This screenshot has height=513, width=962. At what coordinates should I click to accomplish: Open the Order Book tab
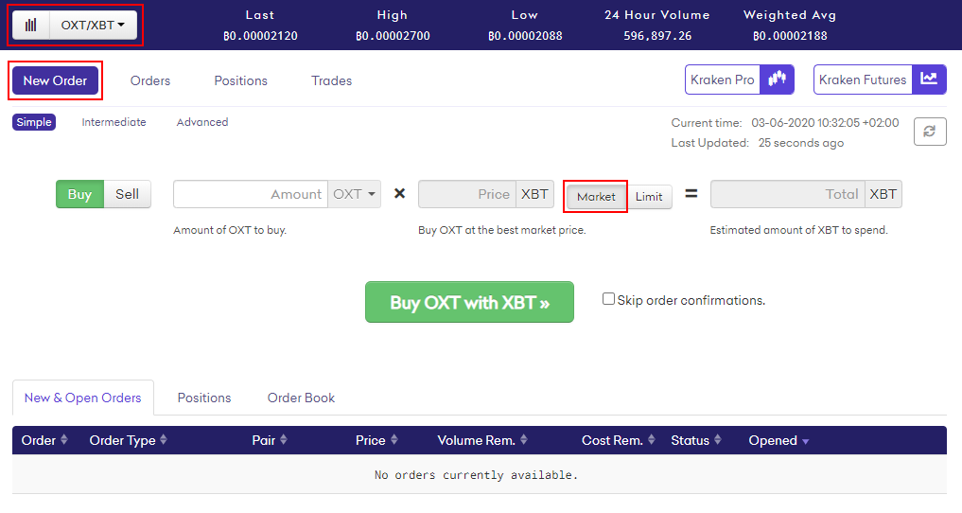coord(301,398)
